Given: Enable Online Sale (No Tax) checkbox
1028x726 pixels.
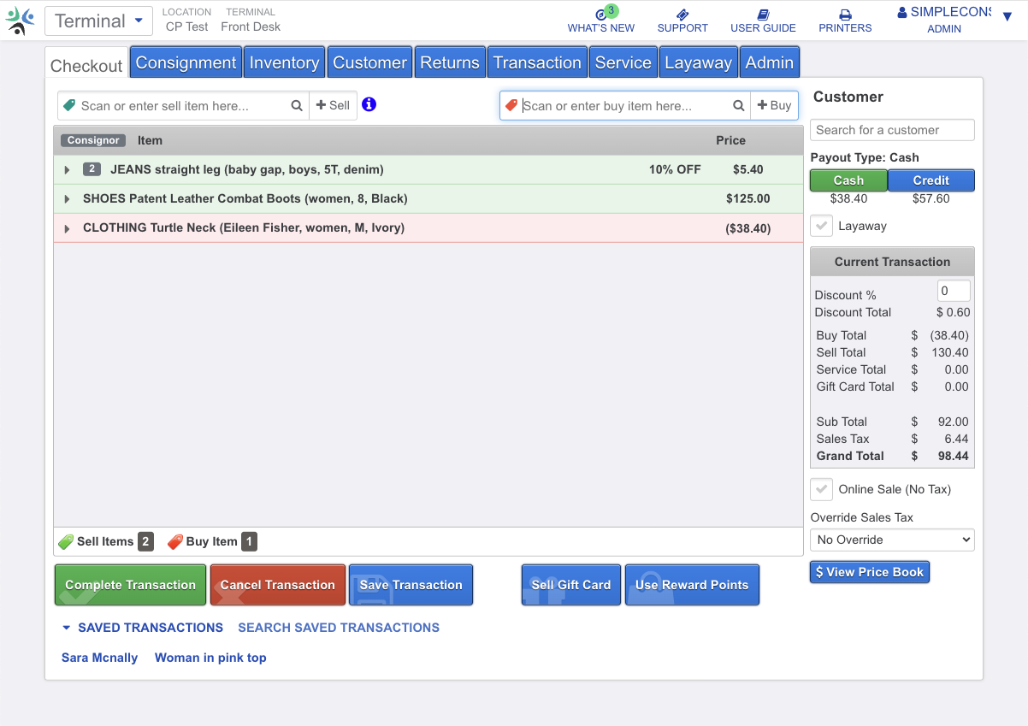Looking at the screenshot, I should click(x=821, y=488).
